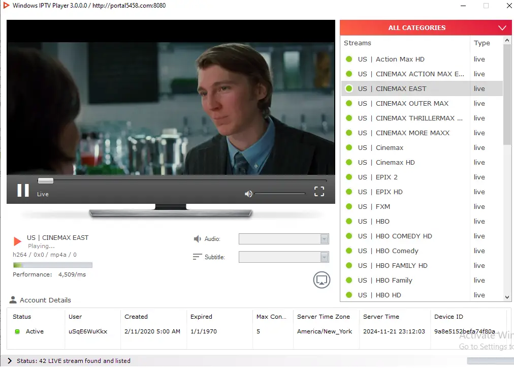Select server time 2024-11-21 23:12:03
The width and height of the screenshot is (514, 368).
[x=395, y=331]
